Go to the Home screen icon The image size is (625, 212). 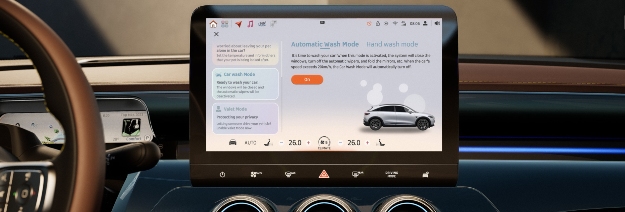[213, 24]
